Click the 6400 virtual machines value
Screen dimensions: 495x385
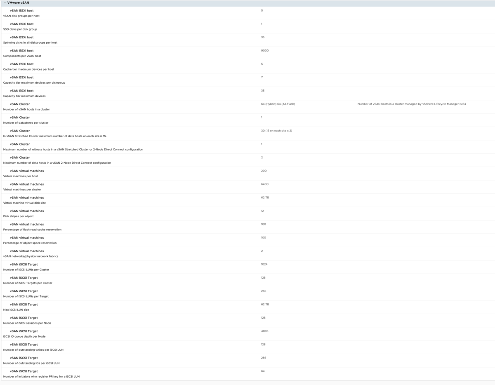coord(264,184)
